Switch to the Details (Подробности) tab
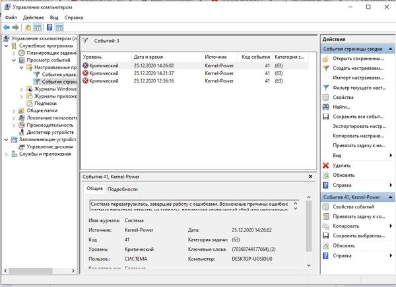Image resolution: width=396 pixels, height=287 pixels. pyautogui.click(x=122, y=189)
